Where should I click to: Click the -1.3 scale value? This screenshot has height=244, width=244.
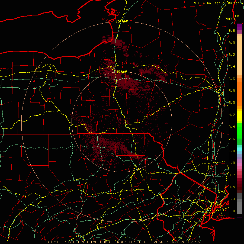click(231, 199)
